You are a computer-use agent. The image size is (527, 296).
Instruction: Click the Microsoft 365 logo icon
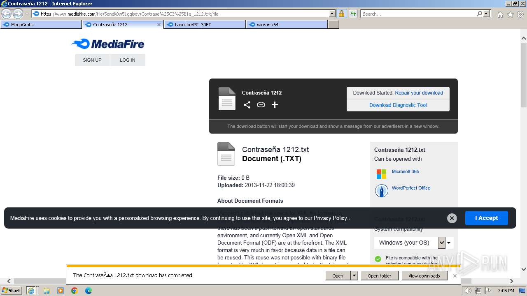[x=381, y=174]
